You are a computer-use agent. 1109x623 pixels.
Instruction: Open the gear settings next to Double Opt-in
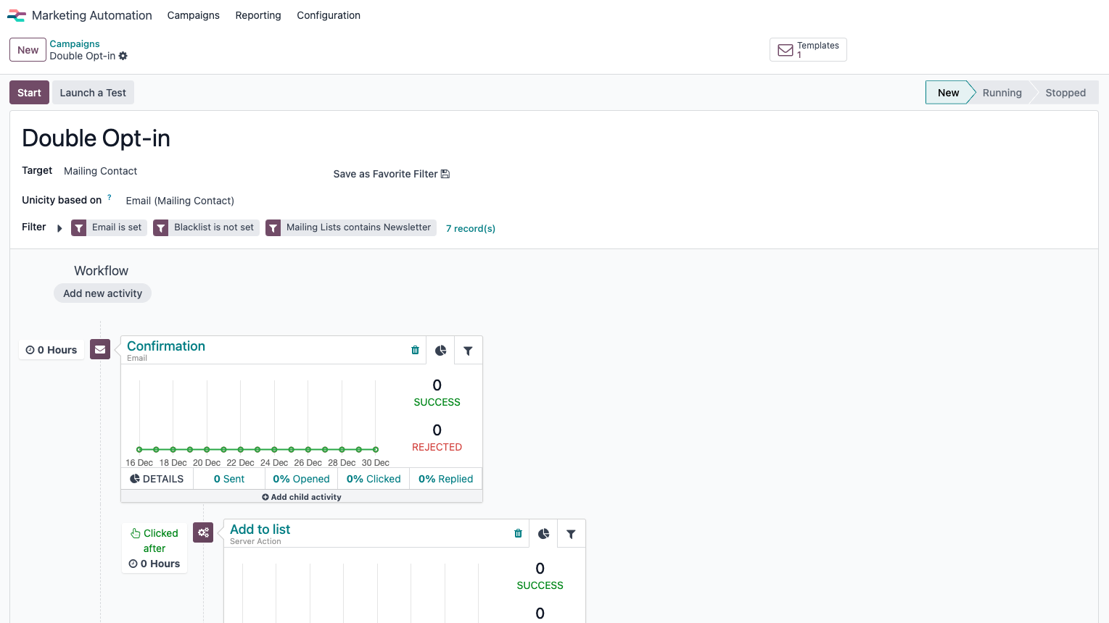tap(123, 56)
